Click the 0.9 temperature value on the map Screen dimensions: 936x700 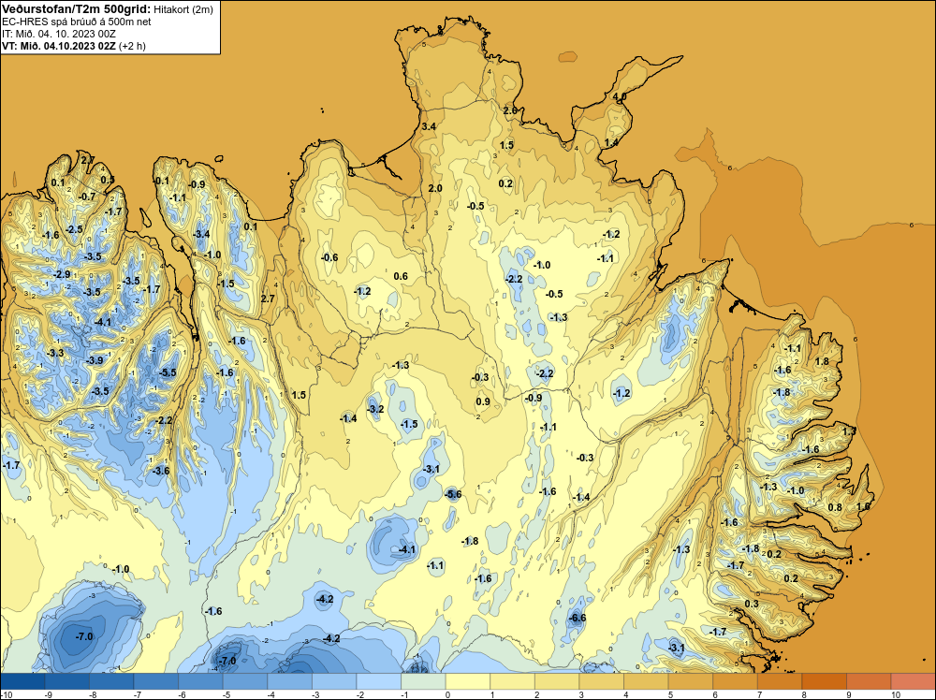click(483, 401)
